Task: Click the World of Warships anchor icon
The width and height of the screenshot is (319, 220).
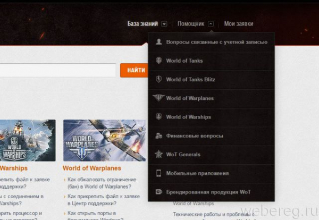Action: pos(158,116)
